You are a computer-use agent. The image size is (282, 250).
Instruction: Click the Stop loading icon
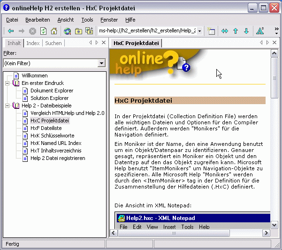[32, 31]
